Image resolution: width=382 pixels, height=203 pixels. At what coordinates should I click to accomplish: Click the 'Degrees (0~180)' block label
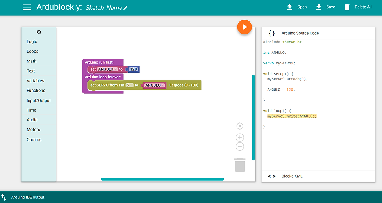(x=184, y=85)
